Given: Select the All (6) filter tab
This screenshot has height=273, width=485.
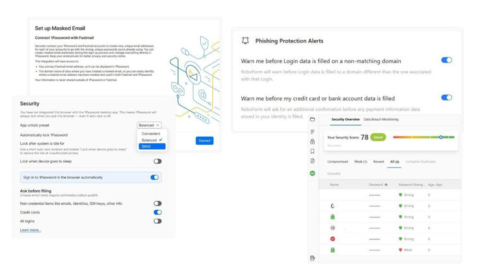Looking at the screenshot, I should point(394,162).
